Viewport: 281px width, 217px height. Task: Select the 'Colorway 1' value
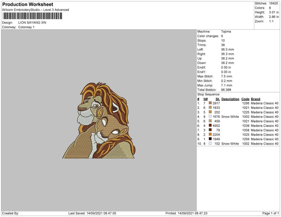[x=26, y=27]
